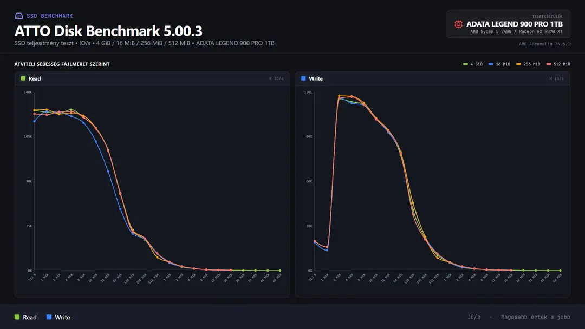Click the "K IO/s" unit label in the Write chart

coord(557,78)
